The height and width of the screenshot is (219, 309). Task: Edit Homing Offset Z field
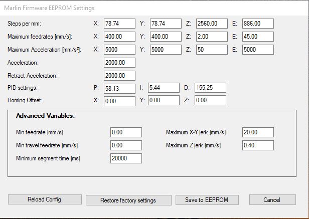click(210, 100)
